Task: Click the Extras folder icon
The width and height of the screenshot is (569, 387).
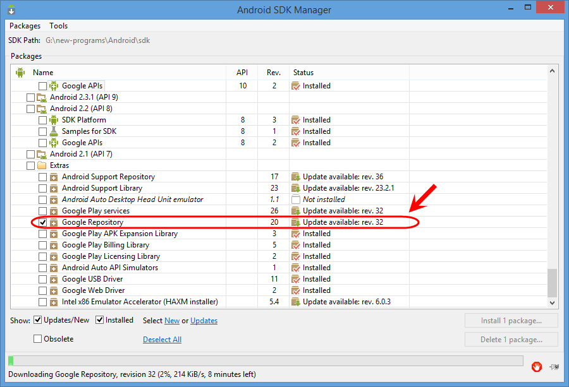Action: (x=42, y=165)
